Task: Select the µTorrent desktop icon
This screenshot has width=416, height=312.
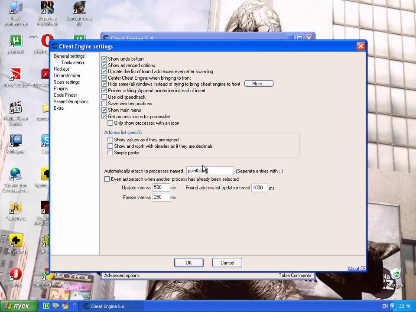Action: click(16, 45)
